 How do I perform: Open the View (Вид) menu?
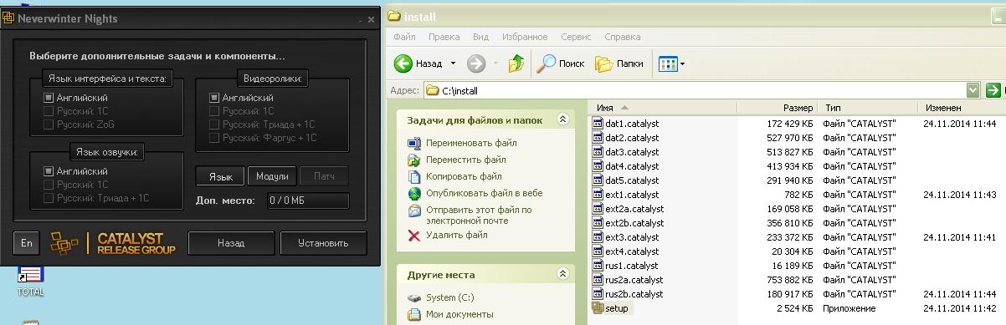click(x=480, y=37)
